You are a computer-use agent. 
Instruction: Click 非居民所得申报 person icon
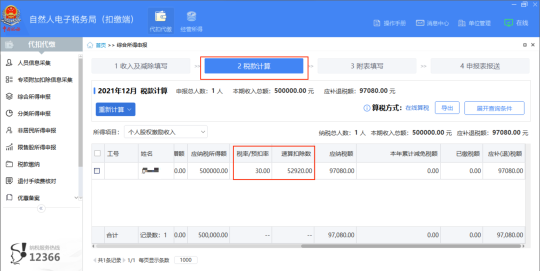pyautogui.click(x=9, y=130)
